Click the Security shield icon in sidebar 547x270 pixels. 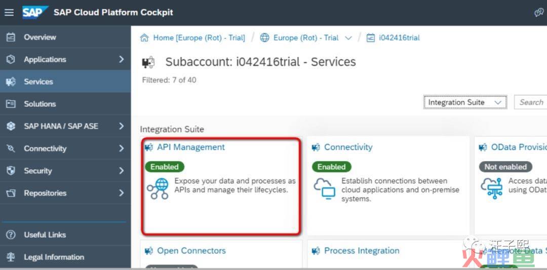(11, 171)
